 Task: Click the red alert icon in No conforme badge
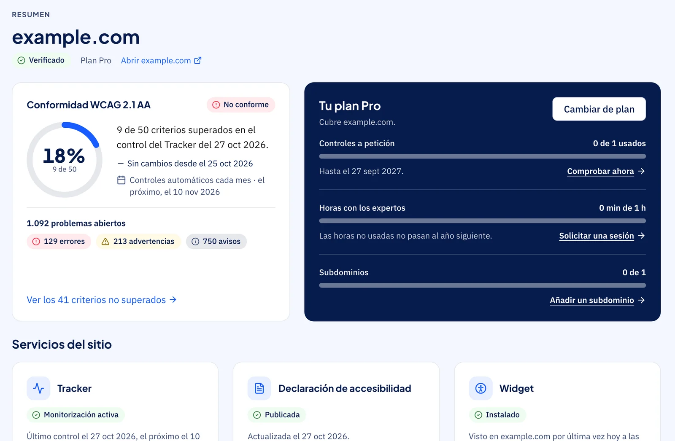(x=216, y=105)
